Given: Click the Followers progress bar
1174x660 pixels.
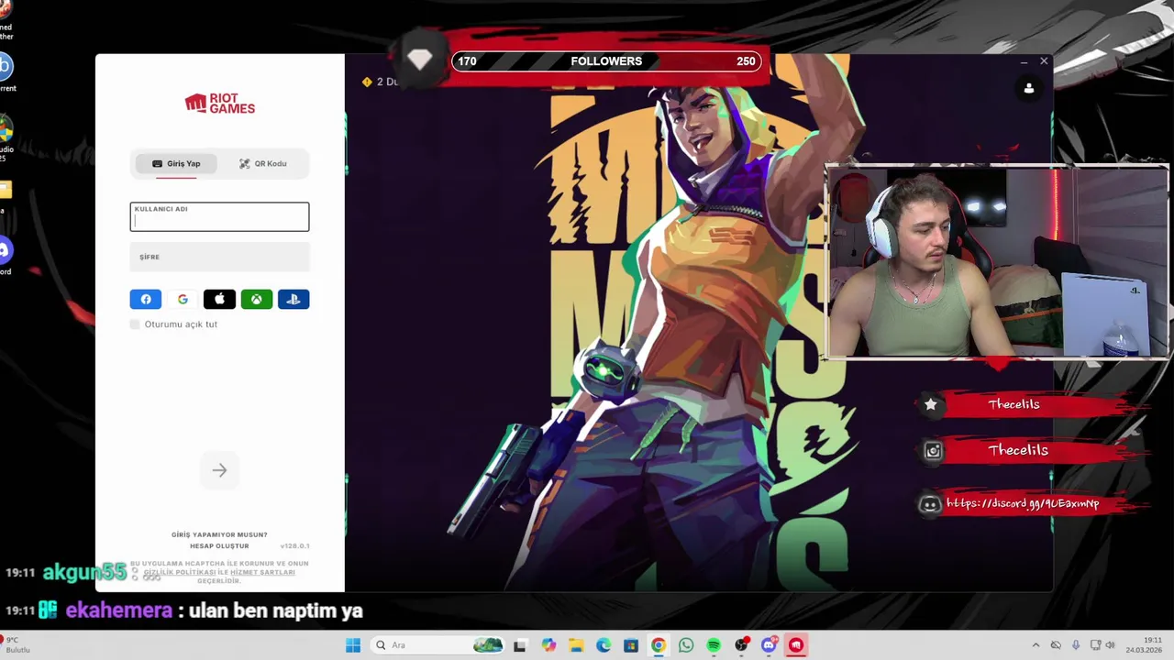Looking at the screenshot, I should coord(606,61).
